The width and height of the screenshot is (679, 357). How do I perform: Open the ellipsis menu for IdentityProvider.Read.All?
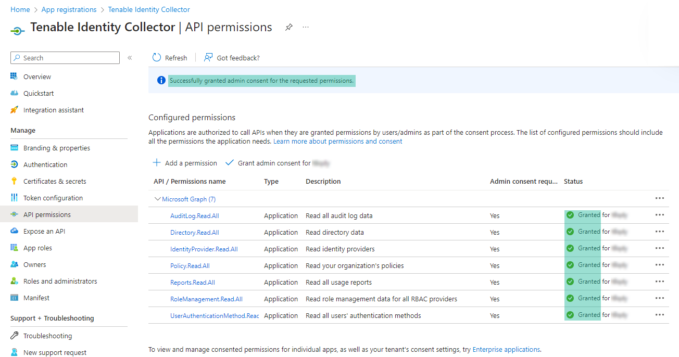point(660,248)
